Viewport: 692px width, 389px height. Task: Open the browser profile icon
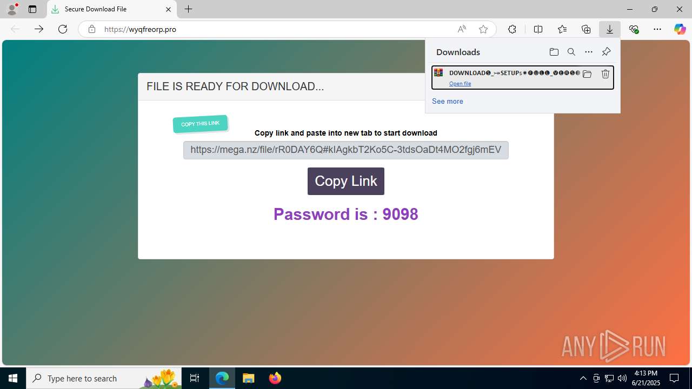click(12, 9)
